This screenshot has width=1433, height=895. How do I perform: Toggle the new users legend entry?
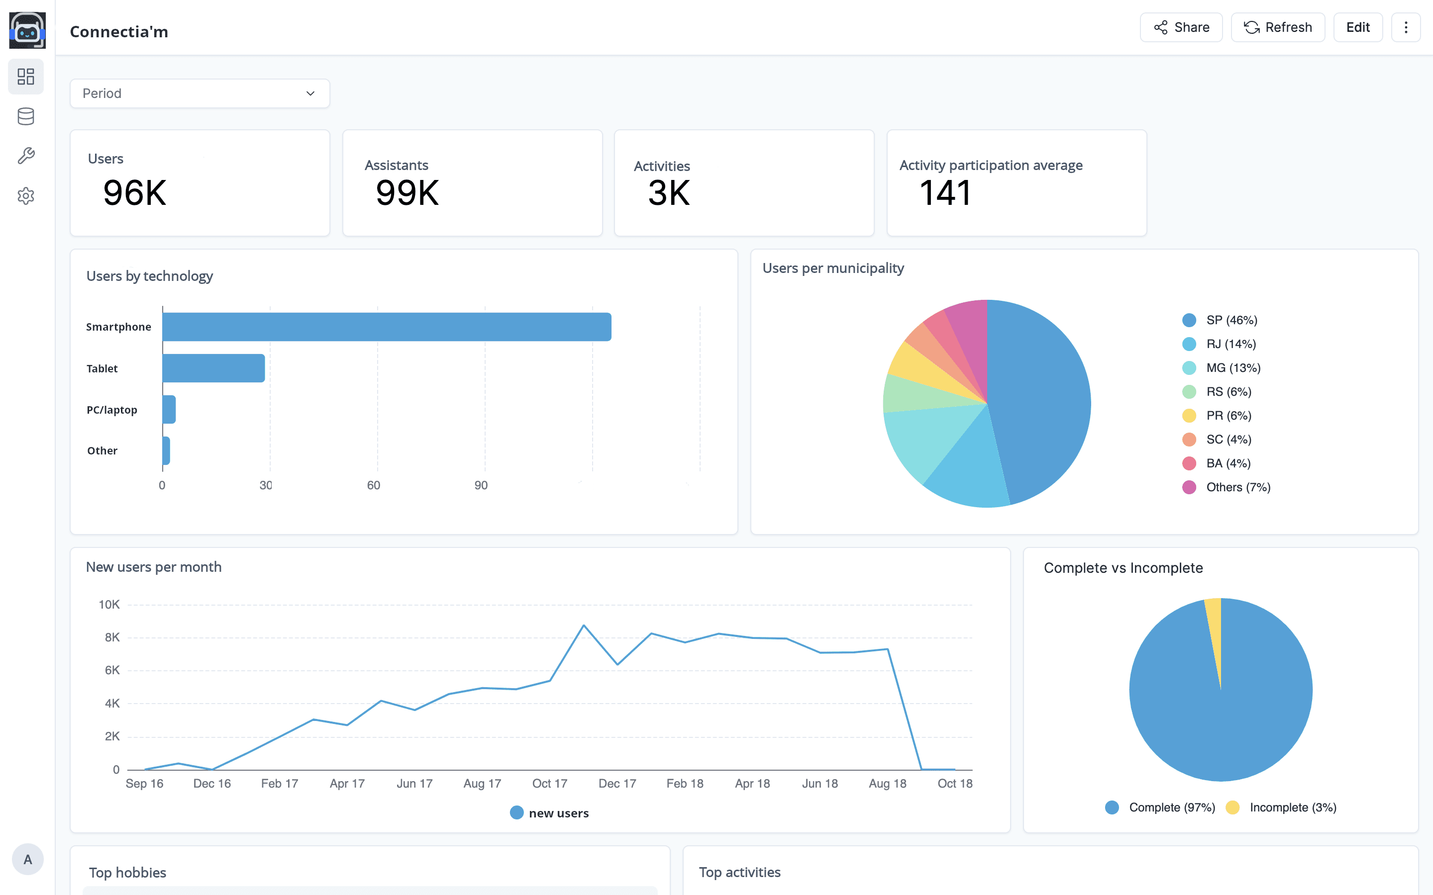click(x=549, y=813)
